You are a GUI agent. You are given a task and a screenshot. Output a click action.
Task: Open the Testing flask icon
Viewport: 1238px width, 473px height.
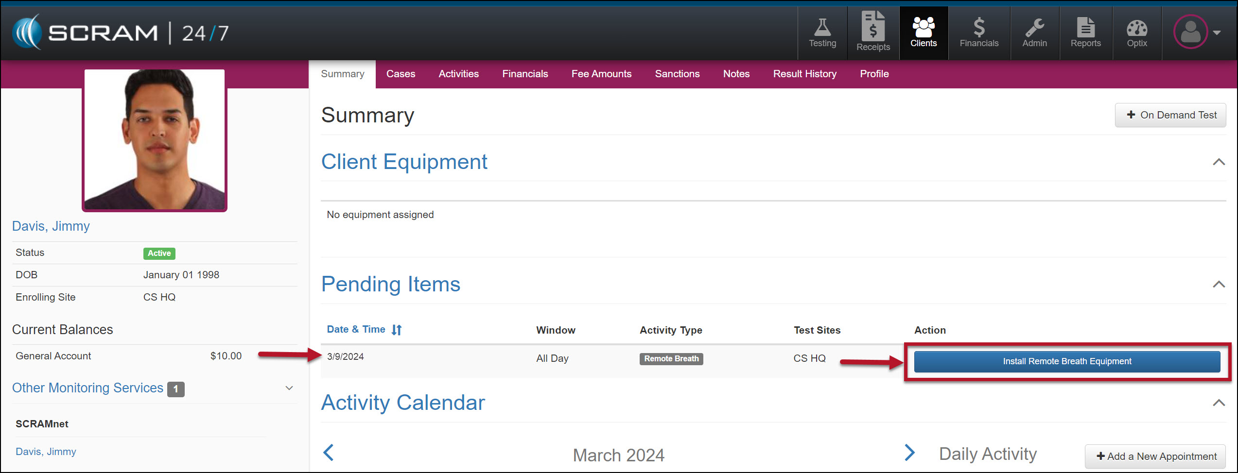(822, 33)
